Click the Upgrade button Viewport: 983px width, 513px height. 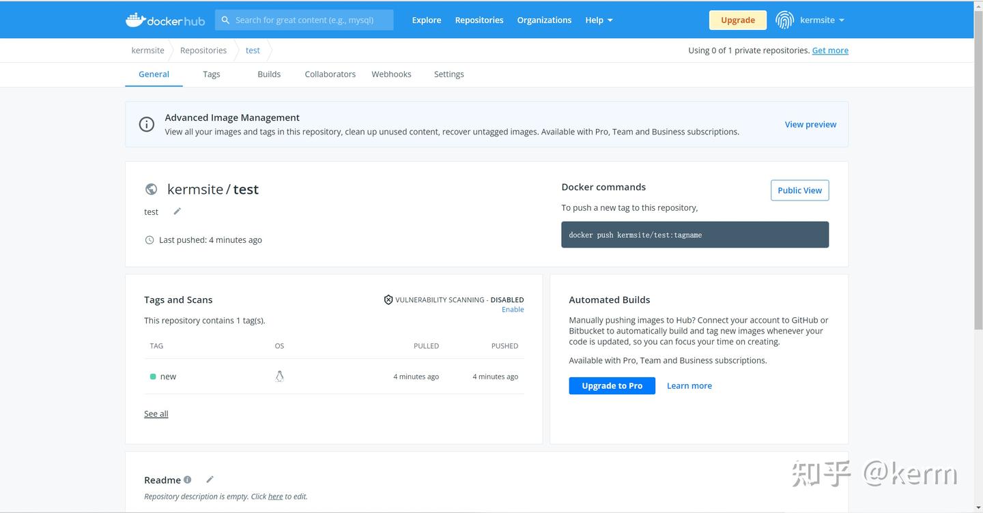tap(738, 20)
